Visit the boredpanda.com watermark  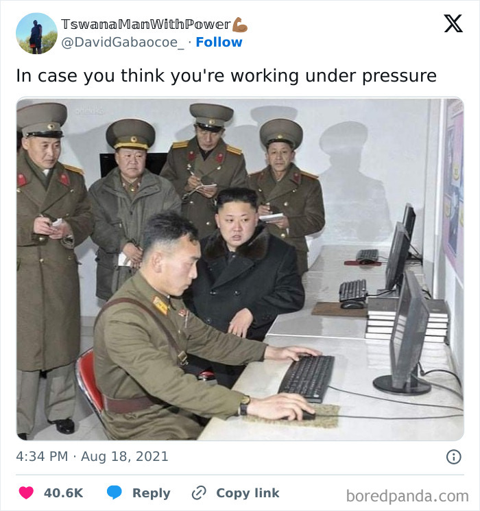407,496
